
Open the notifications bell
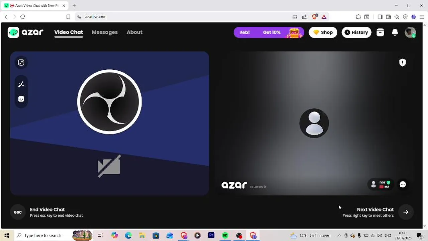coord(395,32)
